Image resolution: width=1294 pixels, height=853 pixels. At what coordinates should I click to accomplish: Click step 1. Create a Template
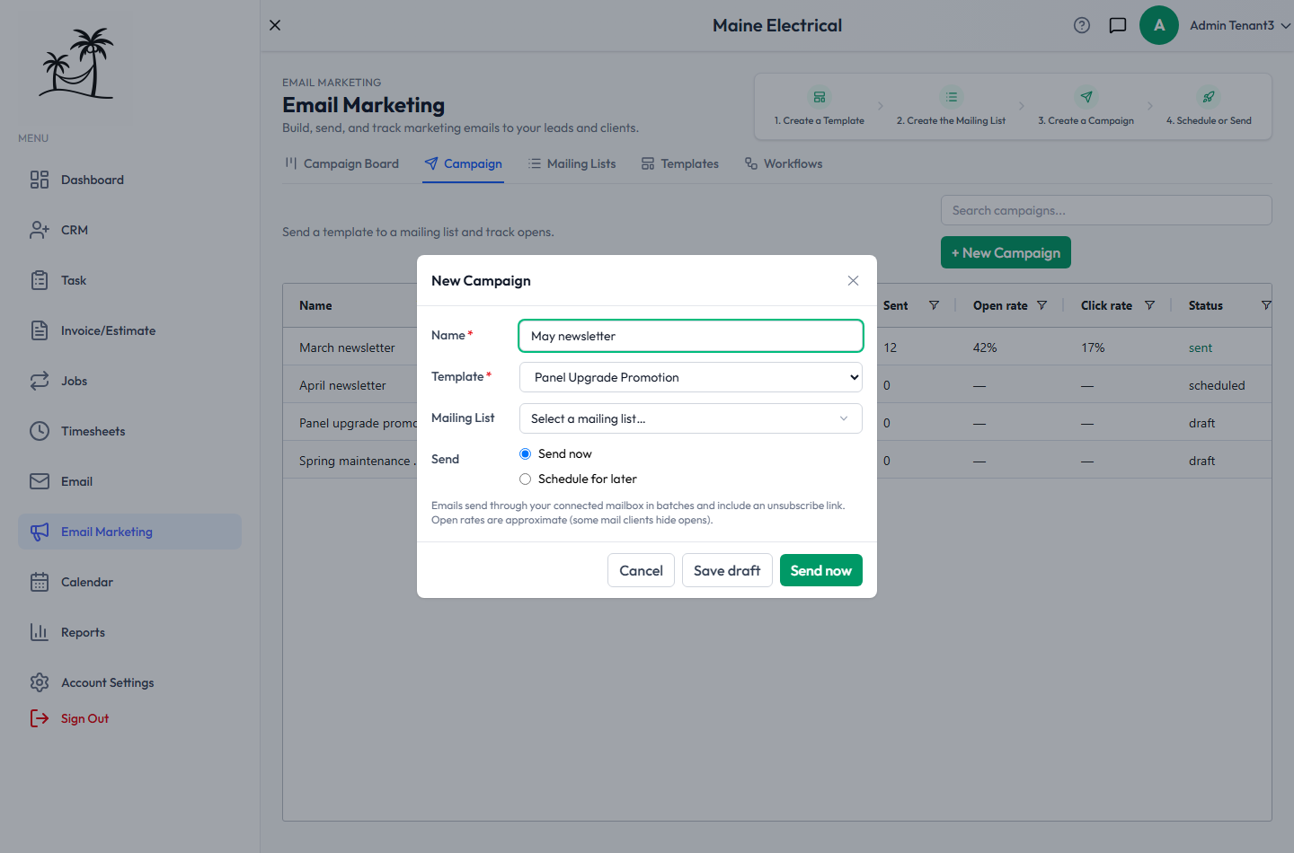(x=820, y=107)
